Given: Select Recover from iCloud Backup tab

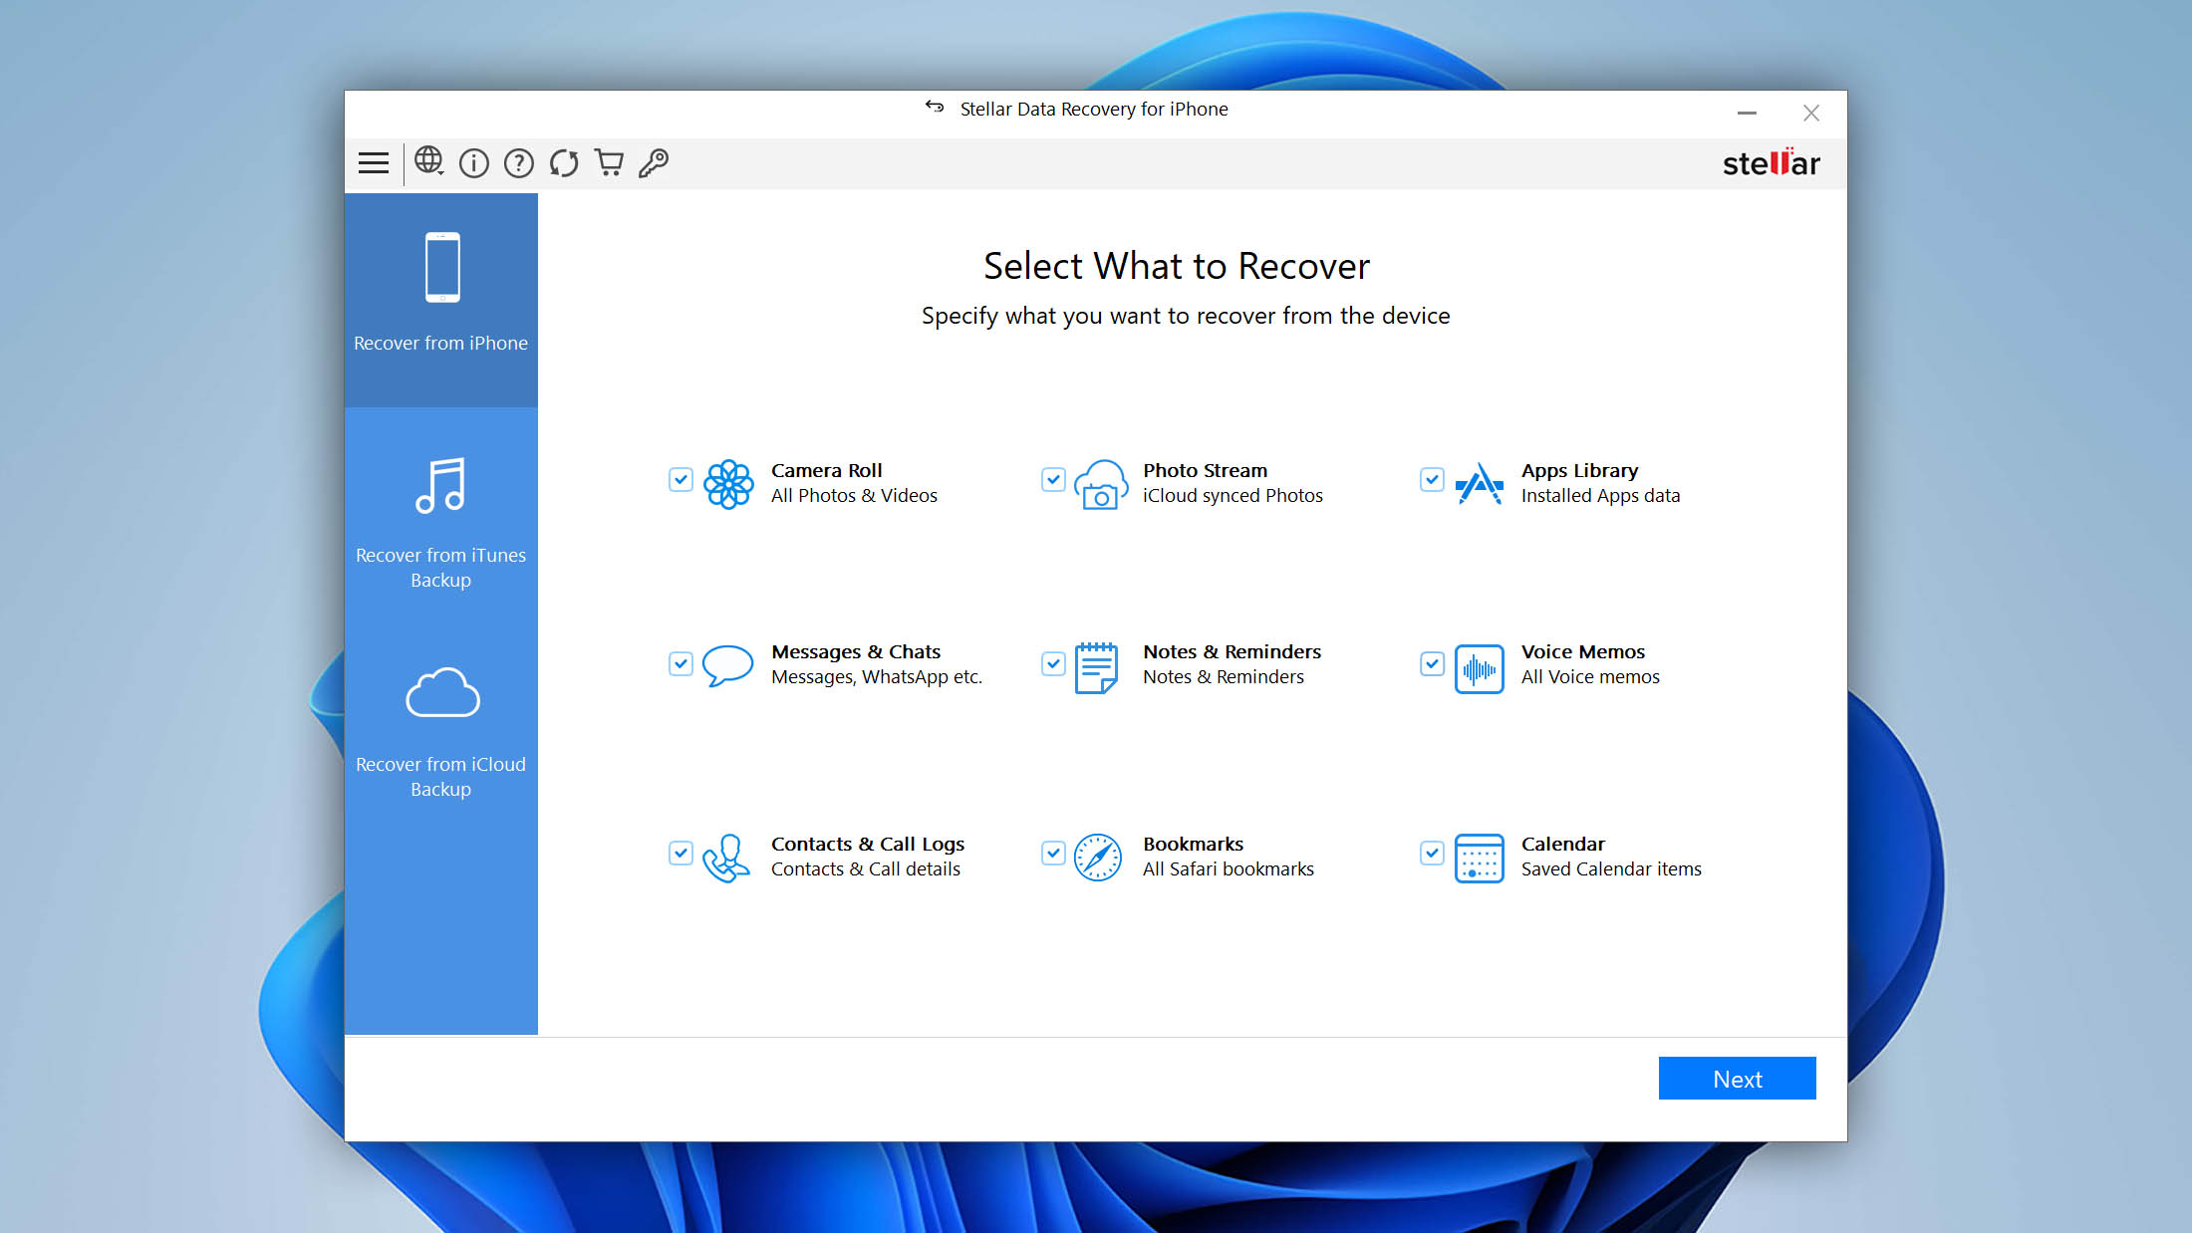Looking at the screenshot, I should coord(441,732).
